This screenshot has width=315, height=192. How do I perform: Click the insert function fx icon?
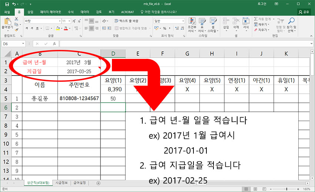pyautogui.click(x=54, y=44)
